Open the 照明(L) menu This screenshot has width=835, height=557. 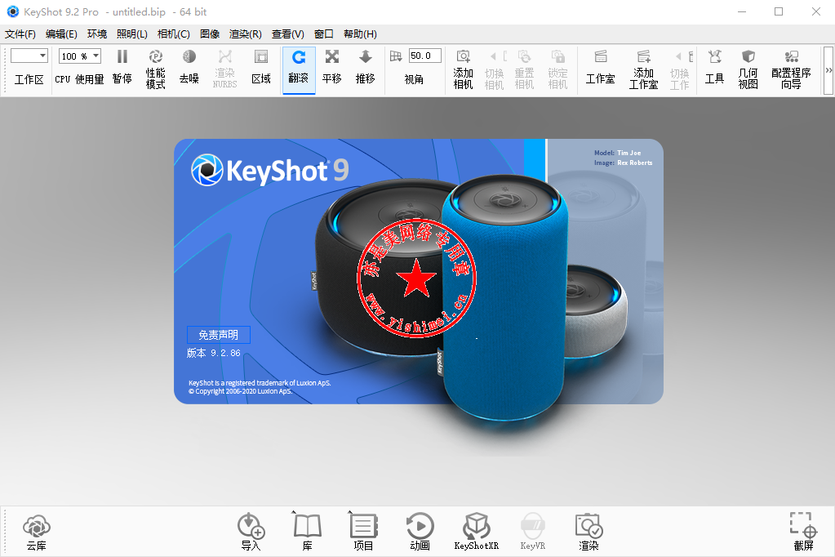pos(131,34)
